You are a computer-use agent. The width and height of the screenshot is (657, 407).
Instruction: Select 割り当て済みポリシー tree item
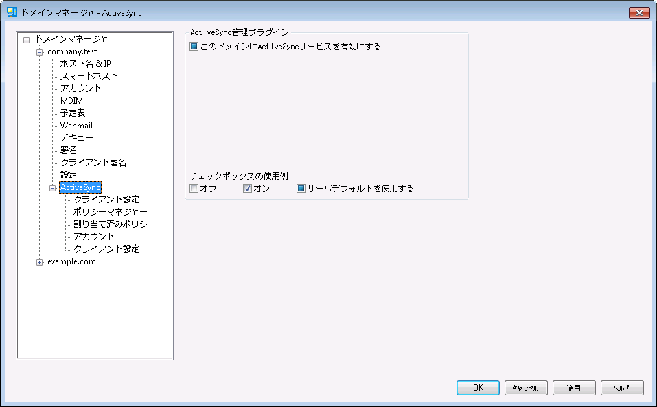[114, 224]
